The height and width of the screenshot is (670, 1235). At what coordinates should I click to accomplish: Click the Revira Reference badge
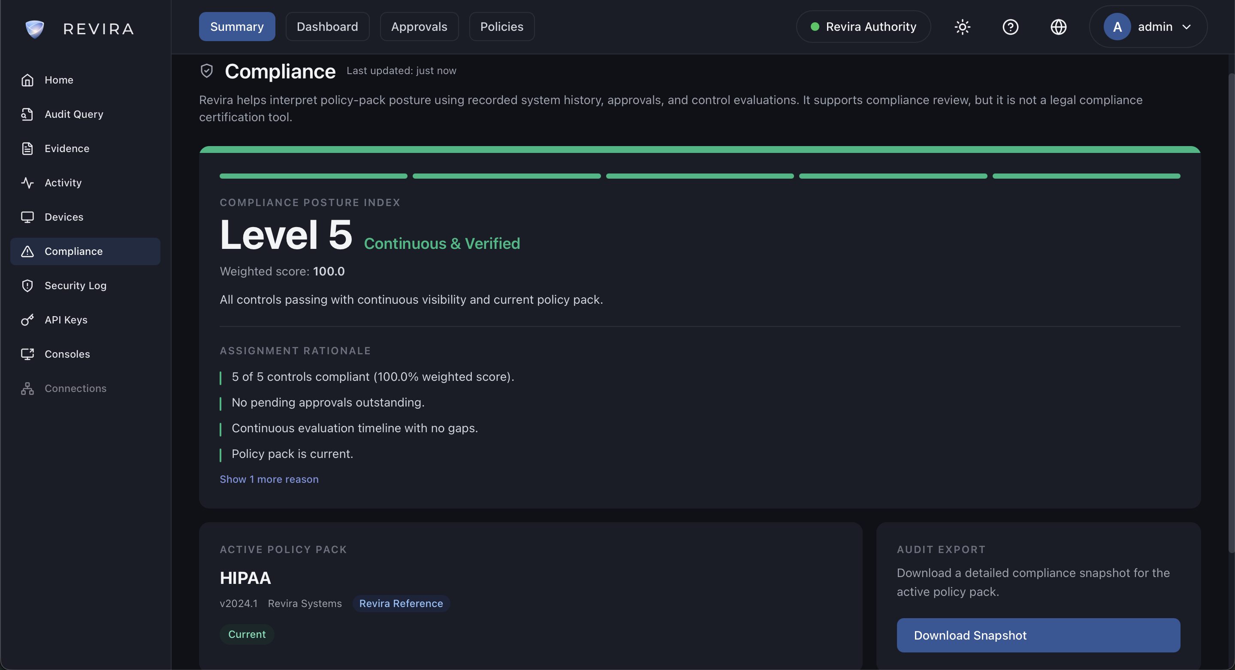click(x=401, y=604)
